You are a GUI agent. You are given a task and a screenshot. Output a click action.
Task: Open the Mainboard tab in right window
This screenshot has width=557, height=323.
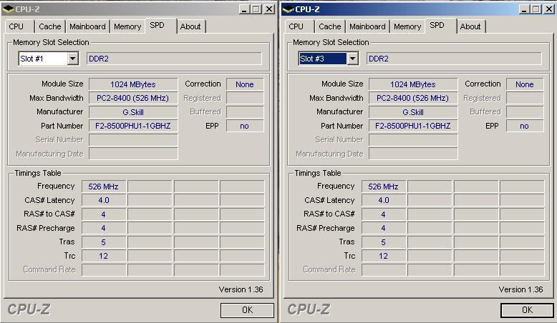(x=367, y=26)
